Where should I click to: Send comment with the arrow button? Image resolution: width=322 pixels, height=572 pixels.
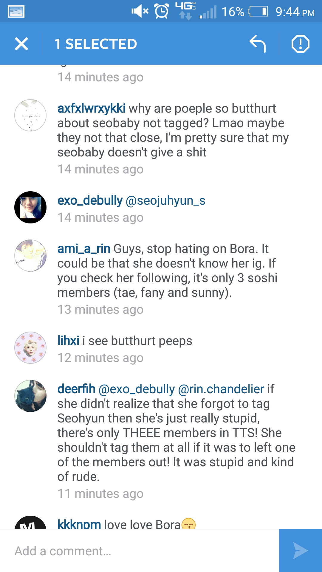pyautogui.click(x=300, y=551)
